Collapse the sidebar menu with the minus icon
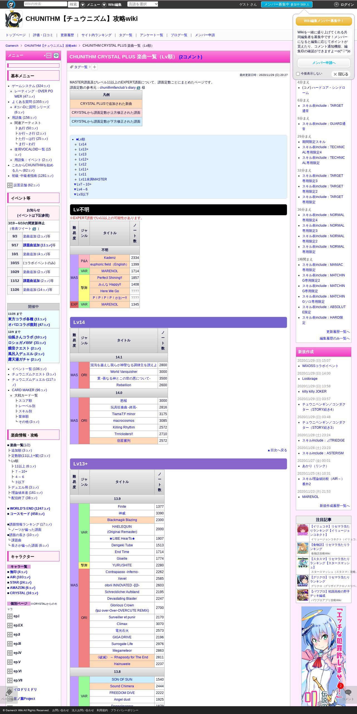Screen dimensions: 357x714 [x=49, y=55]
